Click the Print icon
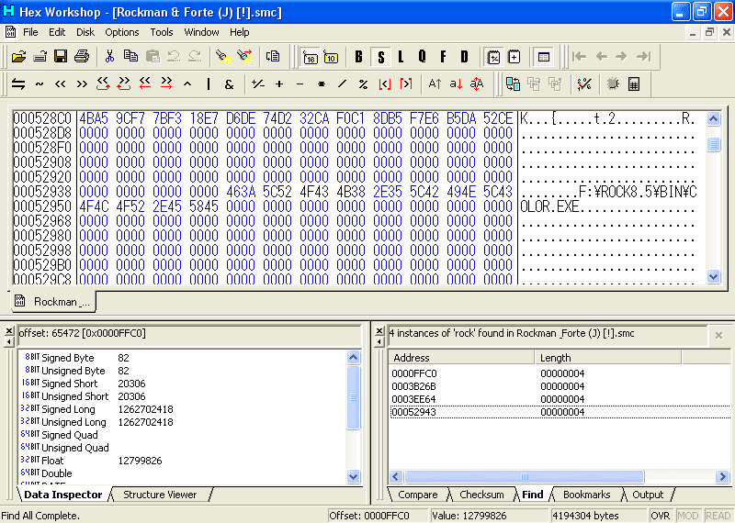This screenshot has height=523, width=735. (x=82, y=57)
